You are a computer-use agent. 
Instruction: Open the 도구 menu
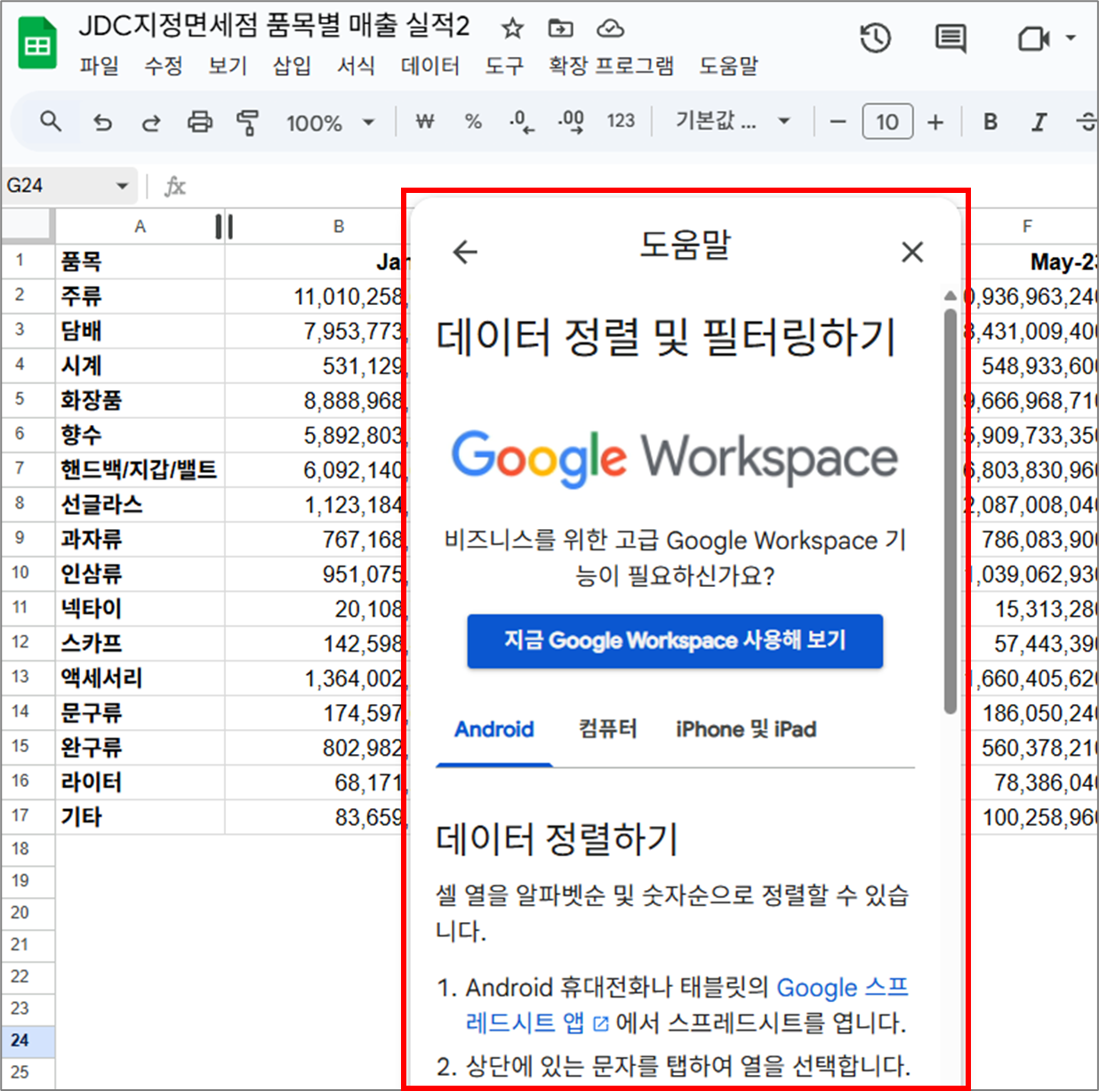(504, 66)
